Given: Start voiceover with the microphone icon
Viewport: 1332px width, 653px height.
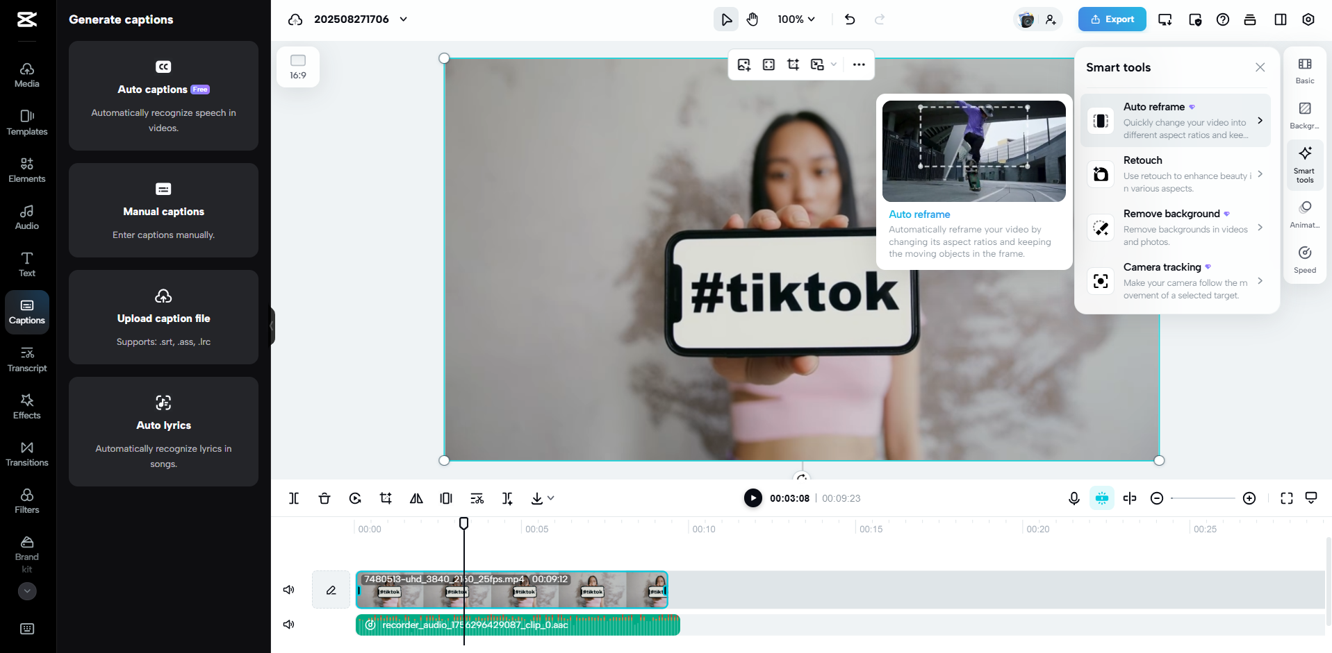Looking at the screenshot, I should 1074,498.
